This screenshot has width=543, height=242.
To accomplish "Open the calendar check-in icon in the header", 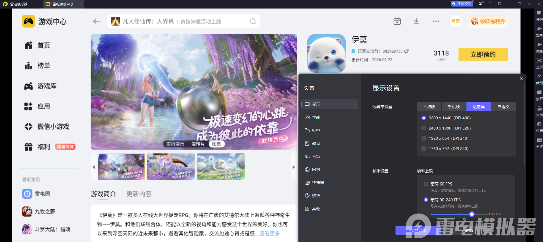I will (397, 21).
